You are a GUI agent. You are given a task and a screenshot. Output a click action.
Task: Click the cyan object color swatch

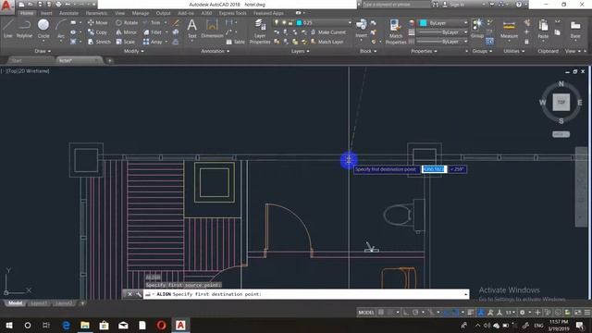(x=424, y=22)
